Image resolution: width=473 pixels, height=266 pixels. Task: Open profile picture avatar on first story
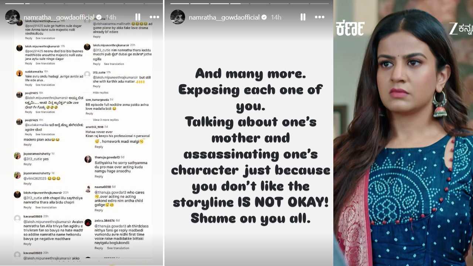(12, 17)
